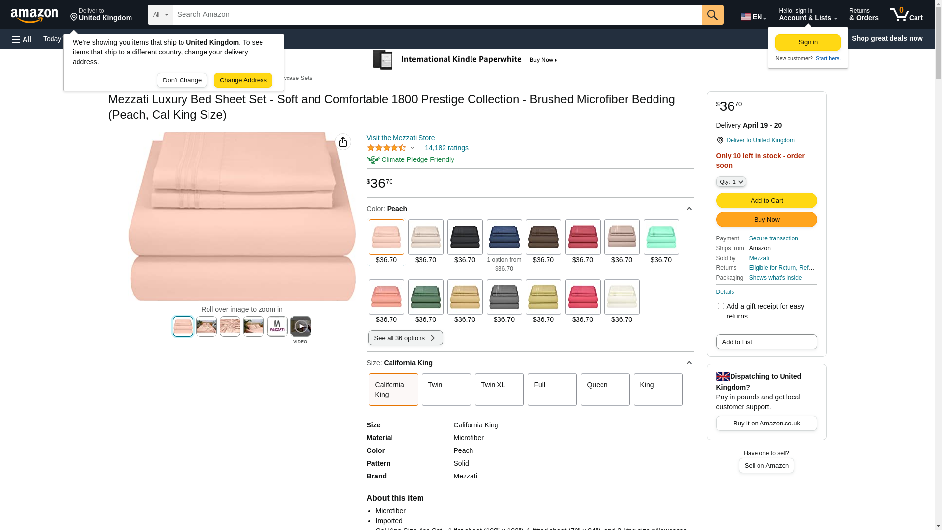Collapse the Color section chevron
The width and height of the screenshot is (942, 530).
(689, 209)
